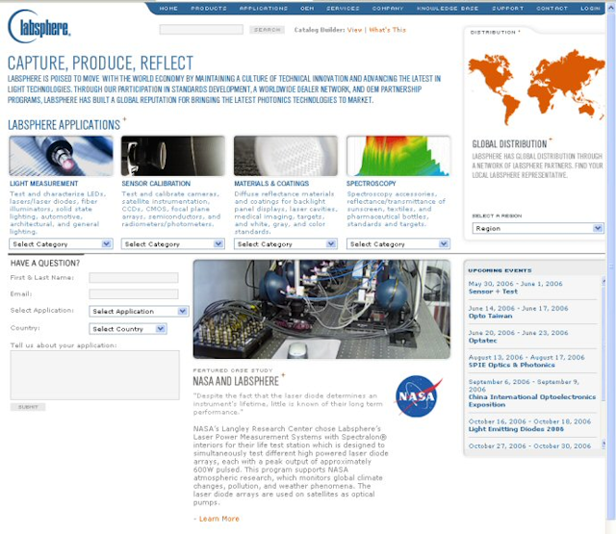Viewport: 616px width, 534px height.
Task: Open the Spectroscopy thumbnail image
Action: (398, 156)
